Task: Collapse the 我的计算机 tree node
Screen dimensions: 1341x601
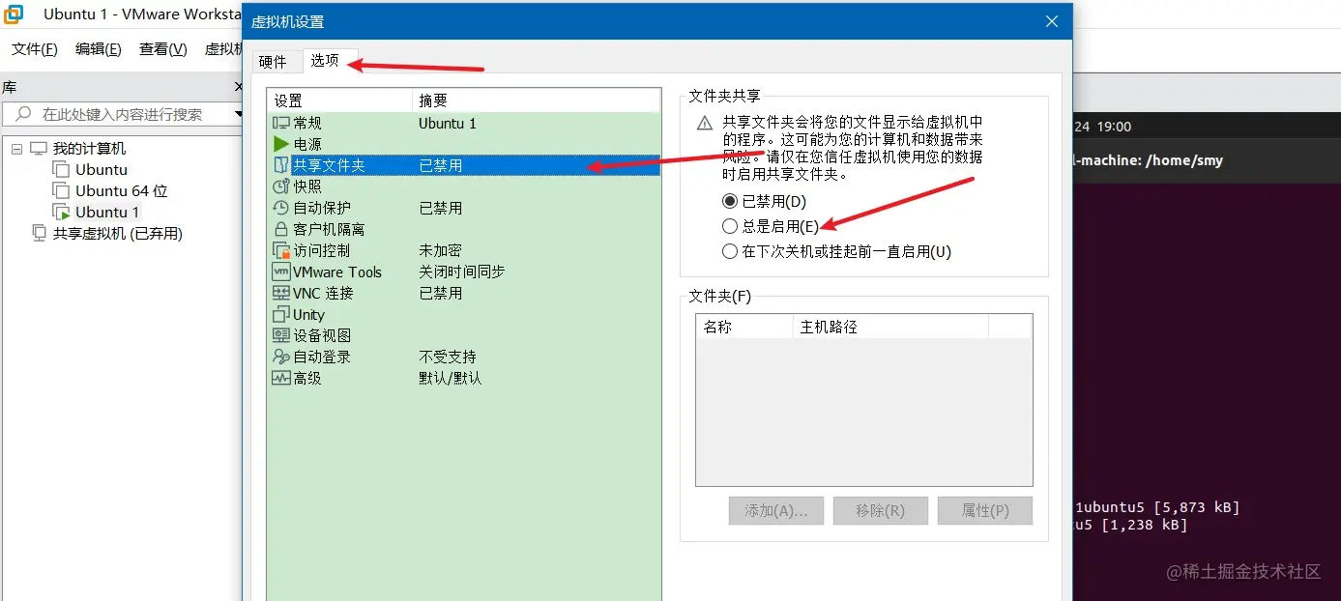Action: (x=16, y=149)
